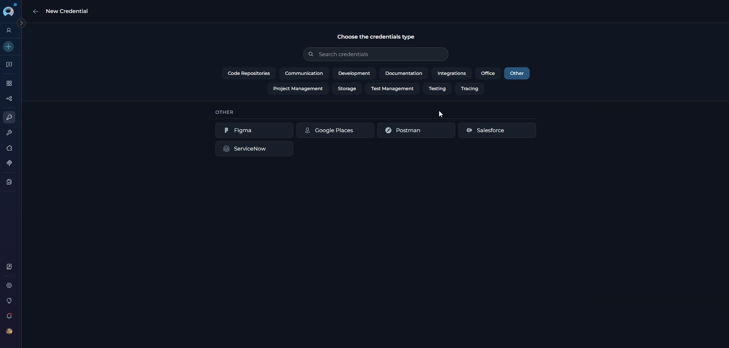The height and width of the screenshot is (348, 729).
Task: Open the user/assistants icon in the sidebar
Action: (x=9, y=30)
